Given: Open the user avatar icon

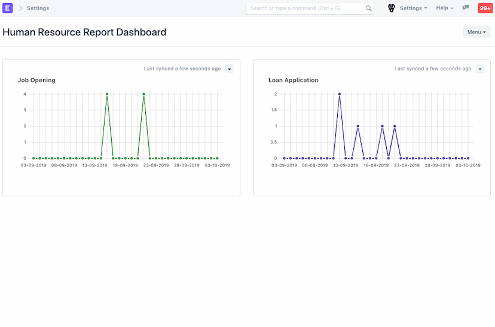Looking at the screenshot, I should point(392,8).
